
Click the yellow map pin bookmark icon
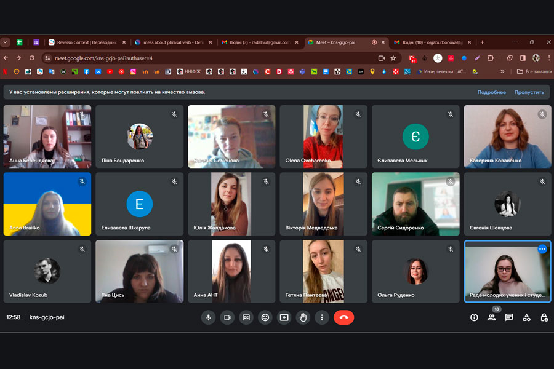point(372,72)
